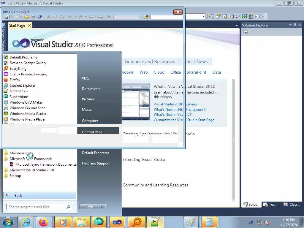Click the Solution Explorer properties icon in panel
The image size is (304, 228).
point(246,32)
